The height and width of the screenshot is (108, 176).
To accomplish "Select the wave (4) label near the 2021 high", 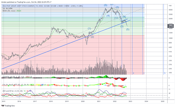I will click(108, 16).
